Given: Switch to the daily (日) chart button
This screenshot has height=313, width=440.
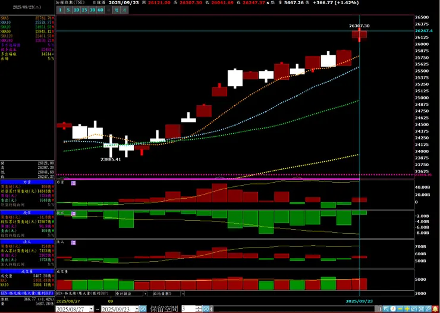Looking at the screenshot, I should (109, 10).
